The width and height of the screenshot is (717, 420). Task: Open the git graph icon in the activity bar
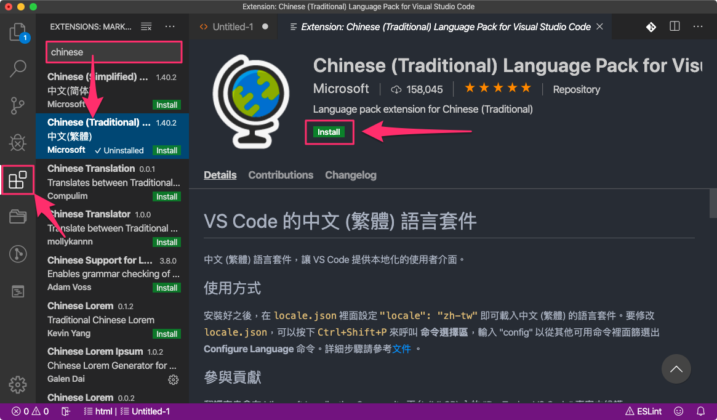18,254
